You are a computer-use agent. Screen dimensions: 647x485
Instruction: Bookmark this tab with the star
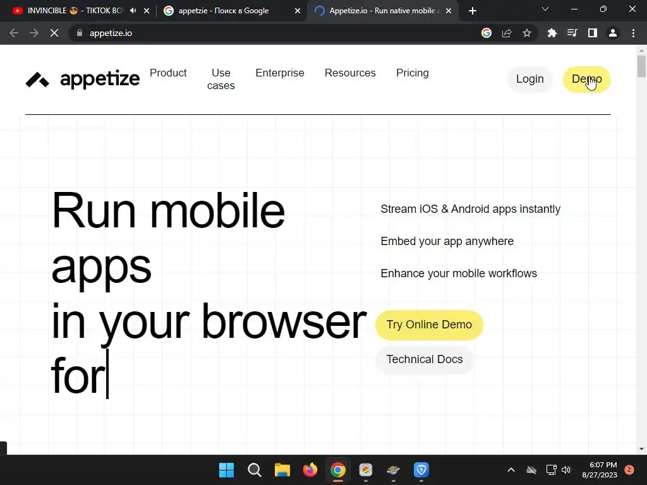pyautogui.click(x=527, y=33)
